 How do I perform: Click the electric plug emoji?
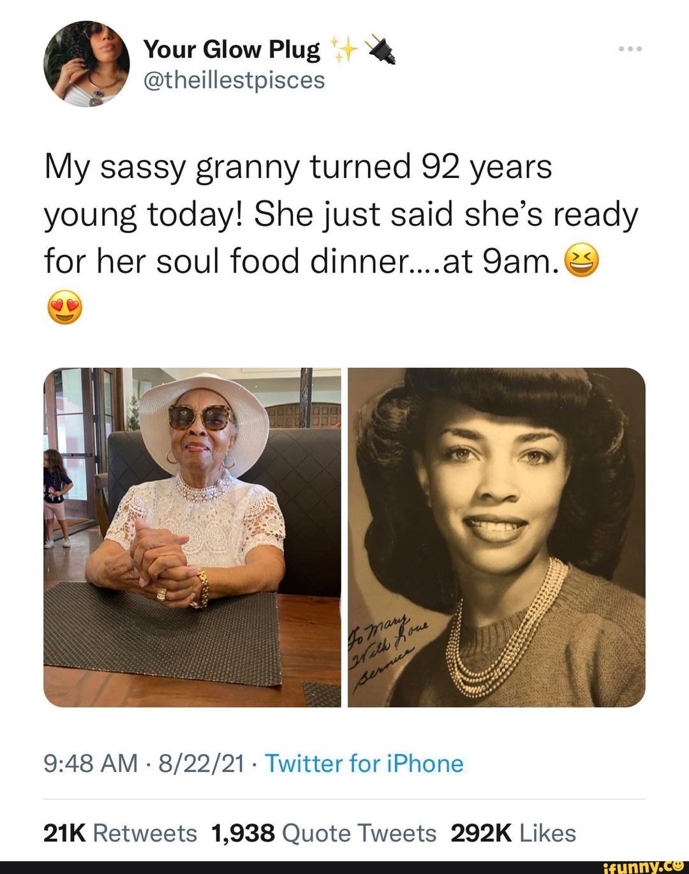coord(380,50)
